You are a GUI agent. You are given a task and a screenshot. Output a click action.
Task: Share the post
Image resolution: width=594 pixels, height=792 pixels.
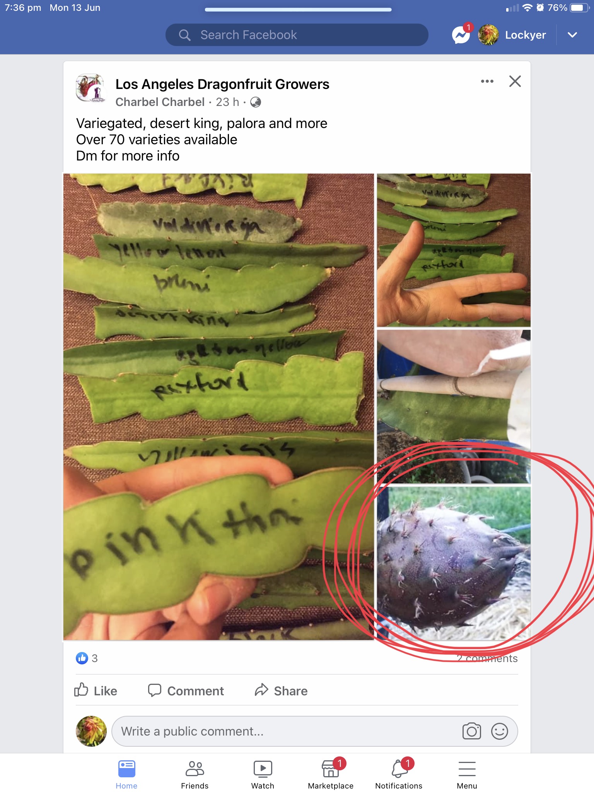click(281, 691)
